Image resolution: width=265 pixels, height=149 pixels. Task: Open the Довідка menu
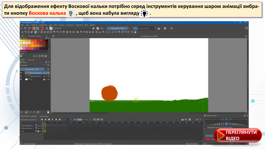pyautogui.click(x=92, y=25)
